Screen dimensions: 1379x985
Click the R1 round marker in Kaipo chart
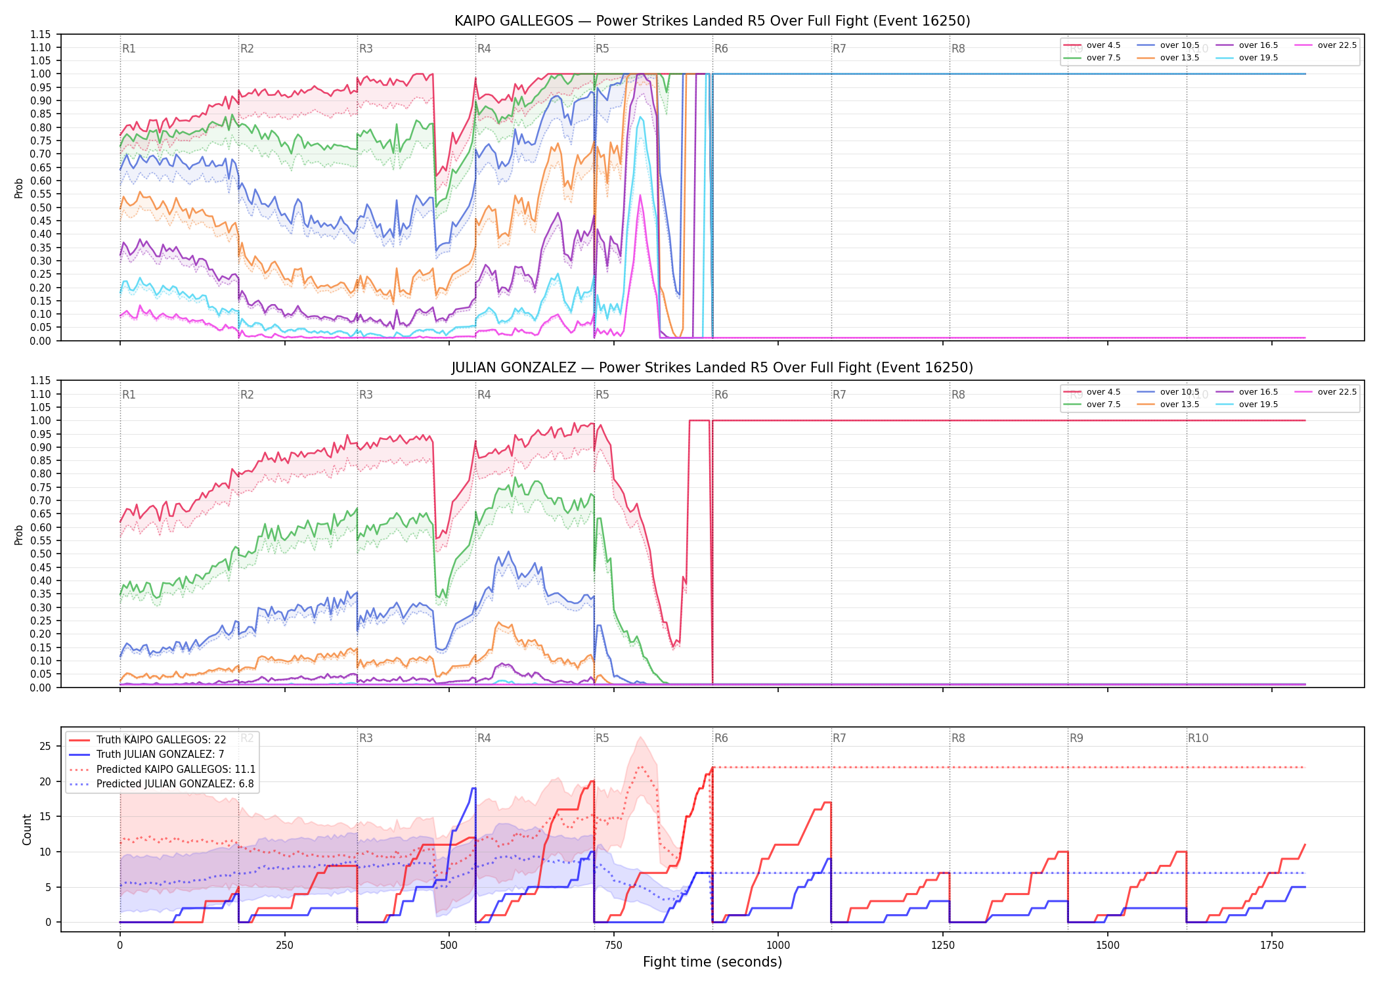pos(129,49)
